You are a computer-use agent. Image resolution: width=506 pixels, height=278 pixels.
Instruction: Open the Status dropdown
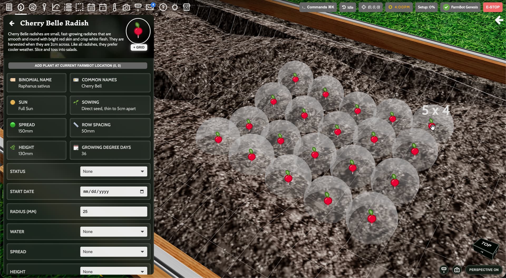[114, 172]
